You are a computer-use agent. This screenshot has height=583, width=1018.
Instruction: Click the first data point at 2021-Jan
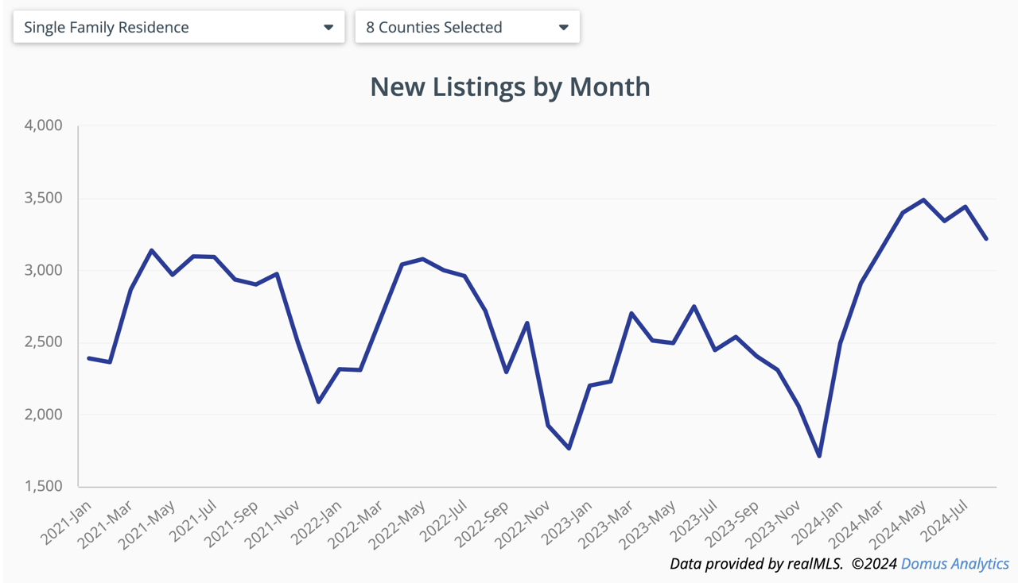click(x=89, y=358)
